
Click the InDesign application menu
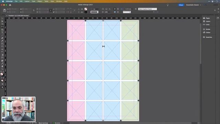click(x=9, y=1)
